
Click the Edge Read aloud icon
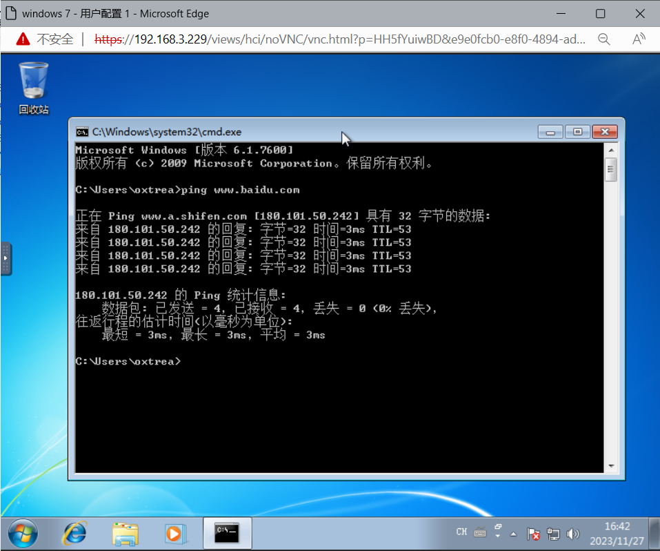tap(639, 39)
